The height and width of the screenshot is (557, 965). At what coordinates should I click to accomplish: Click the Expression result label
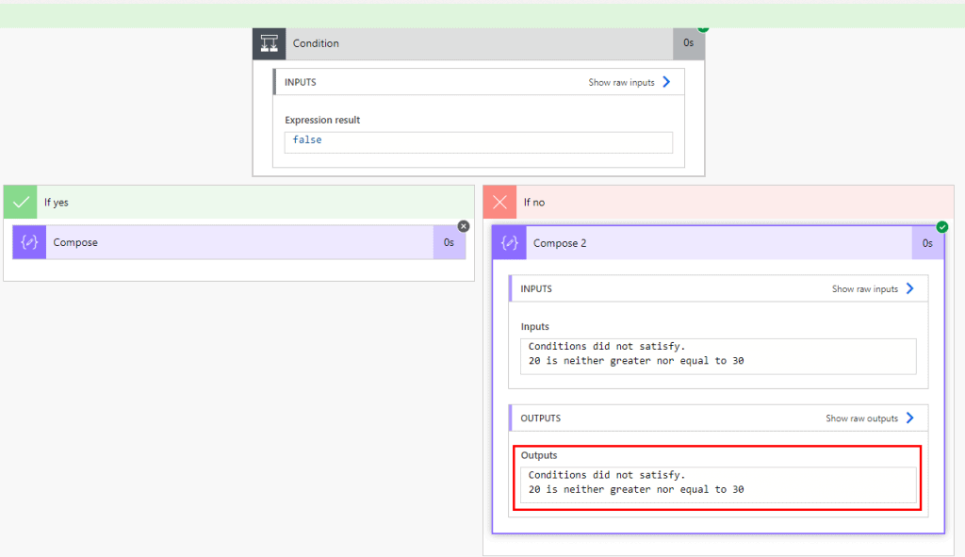point(322,120)
